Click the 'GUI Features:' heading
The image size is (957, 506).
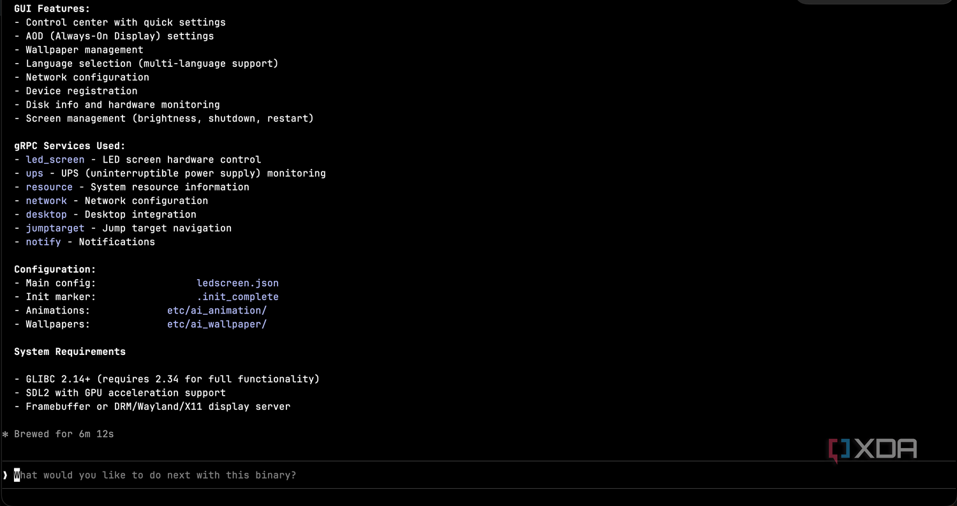click(x=52, y=9)
